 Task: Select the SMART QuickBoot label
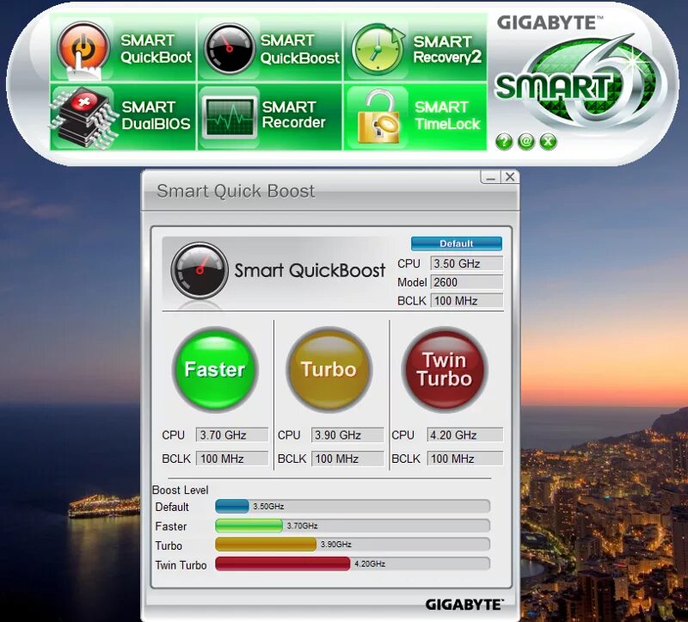click(156, 49)
